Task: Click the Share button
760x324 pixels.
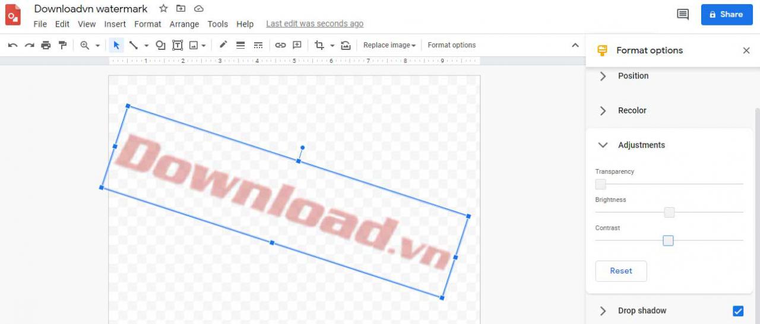Action: (727, 14)
